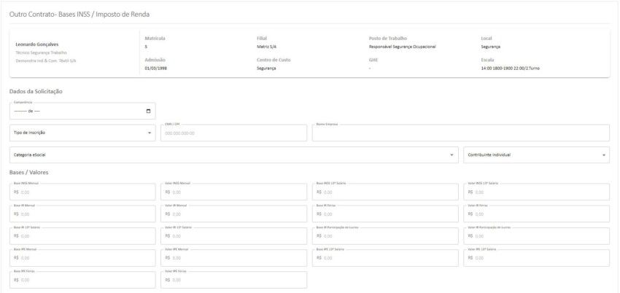Screen dimensions: 620x293
Task: Click the Valor IR Mensal field
Action: [233, 214]
